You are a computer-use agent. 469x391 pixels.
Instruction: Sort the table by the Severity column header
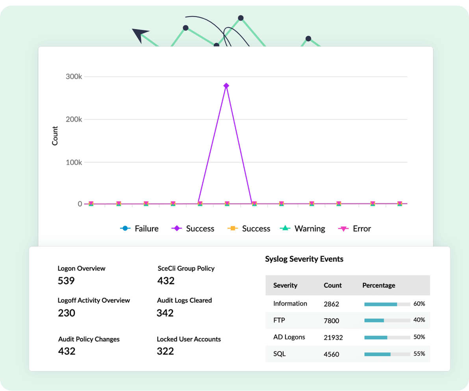tap(285, 285)
